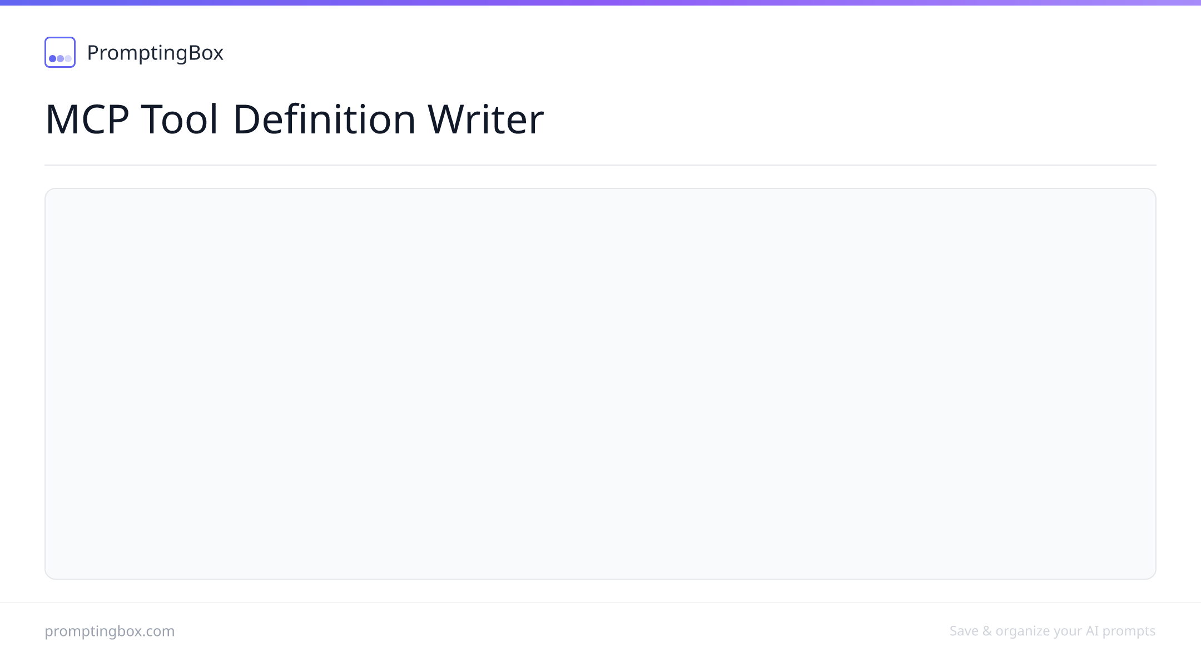Click the middle dot inside the logo
This screenshot has height=667, width=1201.
pyautogui.click(x=60, y=58)
